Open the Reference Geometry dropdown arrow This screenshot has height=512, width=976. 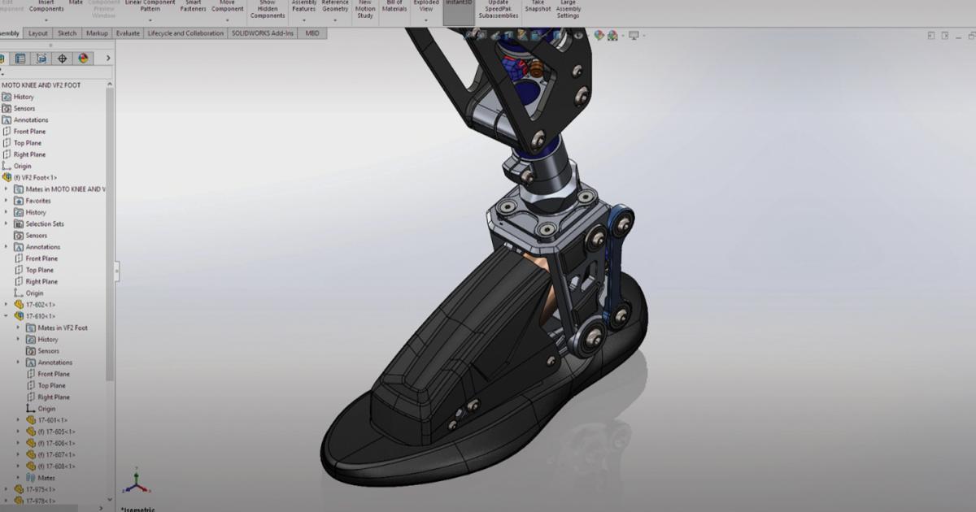click(x=335, y=20)
